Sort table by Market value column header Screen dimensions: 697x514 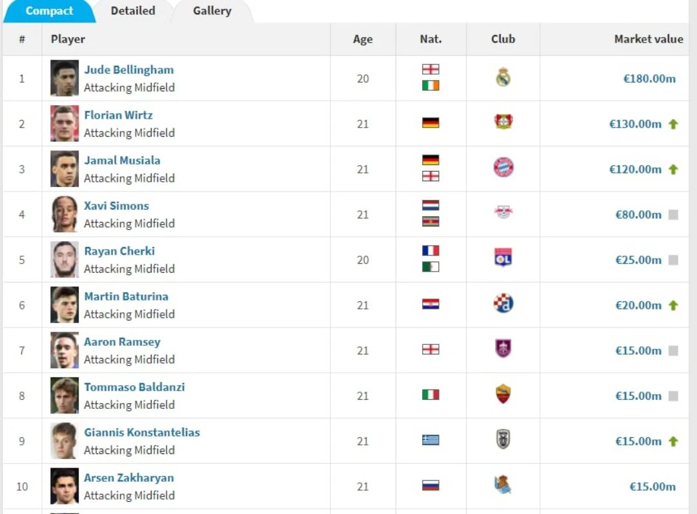(x=648, y=39)
